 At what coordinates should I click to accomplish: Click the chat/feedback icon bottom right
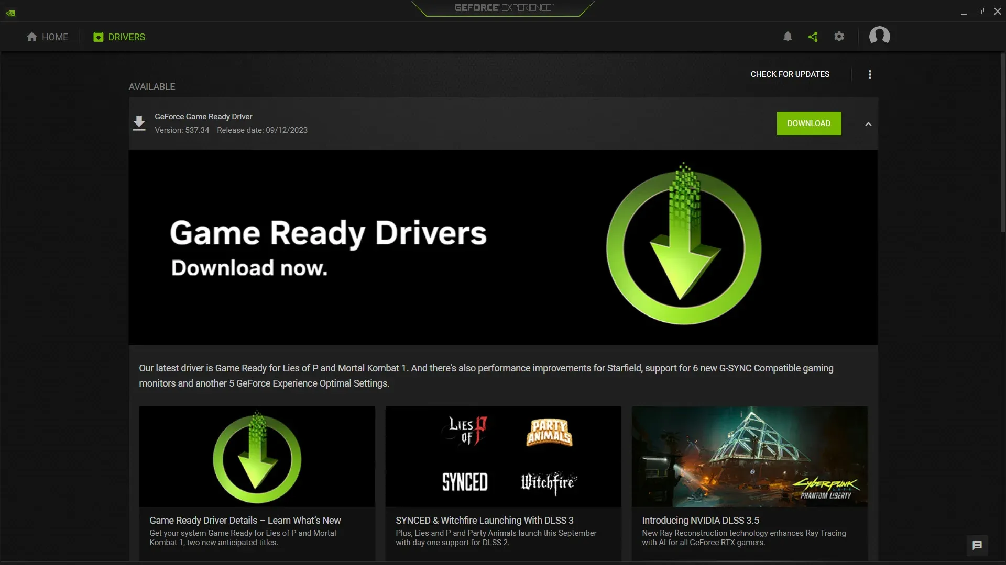pos(977,545)
